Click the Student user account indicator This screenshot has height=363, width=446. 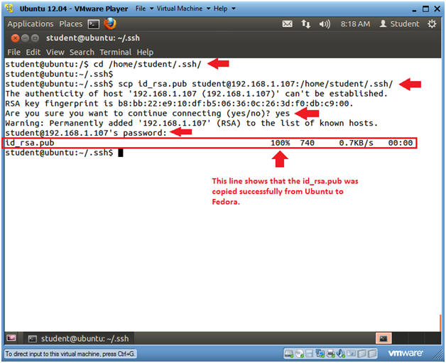coord(399,24)
